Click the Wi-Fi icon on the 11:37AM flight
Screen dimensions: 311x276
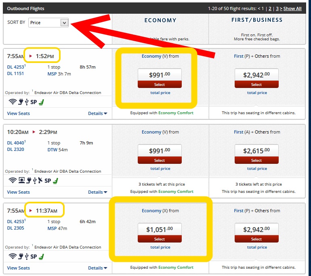[x=13, y=256]
